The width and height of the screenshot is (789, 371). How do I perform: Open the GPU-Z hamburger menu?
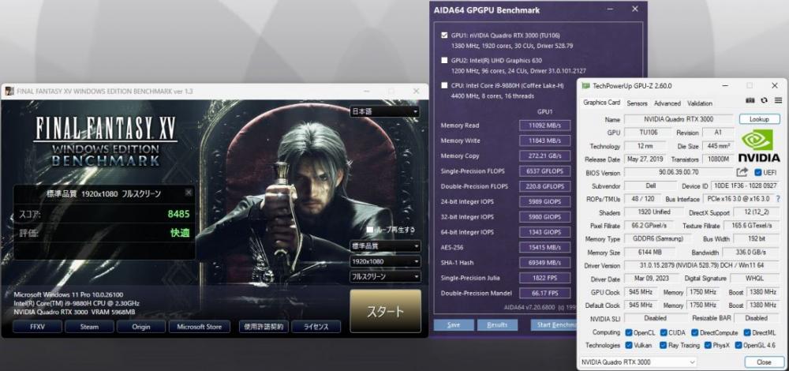pyautogui.click(x=778, y=101)
